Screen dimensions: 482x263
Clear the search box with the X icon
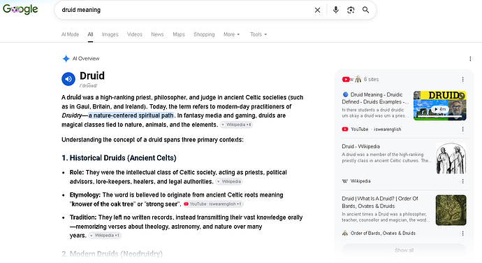point(317,10)
